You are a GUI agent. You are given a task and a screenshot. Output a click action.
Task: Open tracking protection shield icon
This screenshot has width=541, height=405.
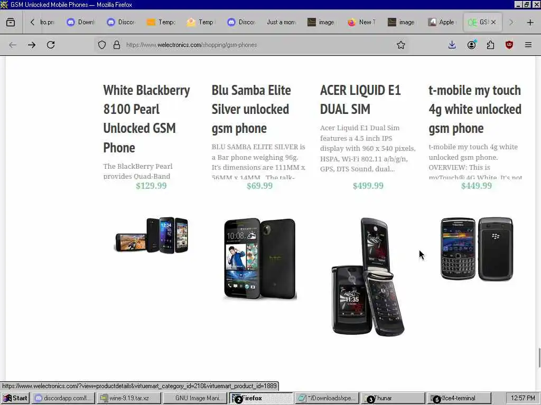(102, 45)
